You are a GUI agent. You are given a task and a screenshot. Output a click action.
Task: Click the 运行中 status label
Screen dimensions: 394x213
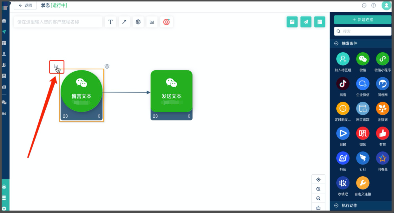point(59,5)
